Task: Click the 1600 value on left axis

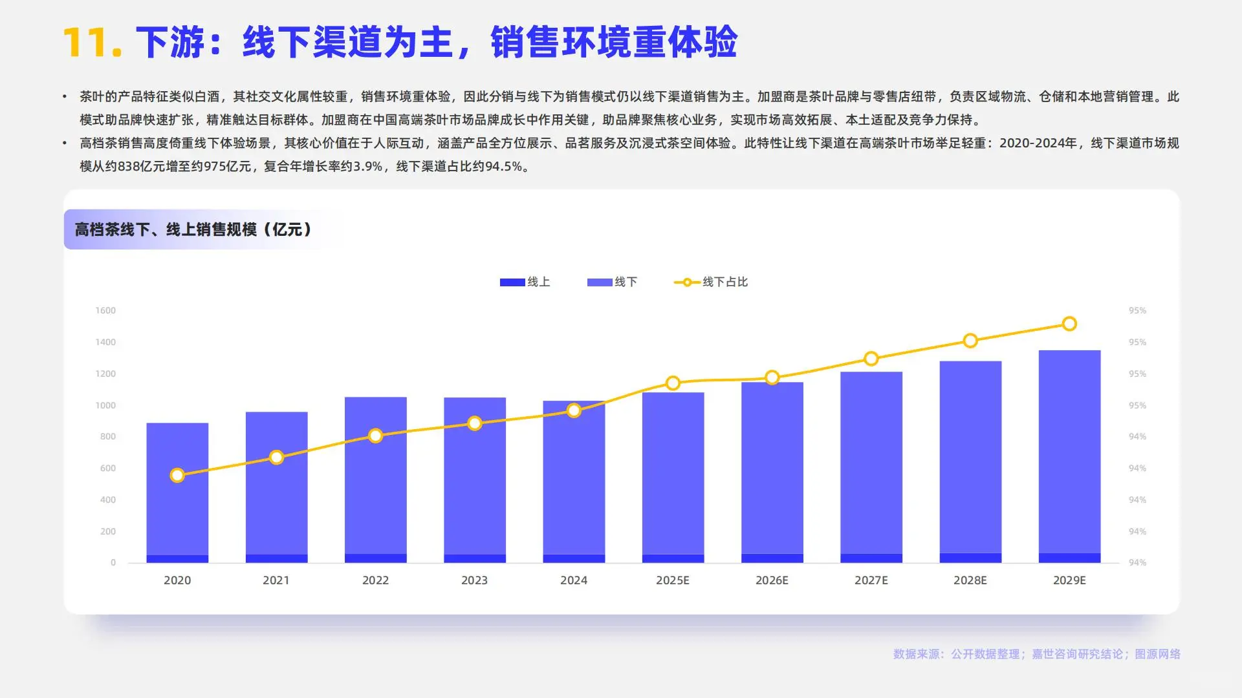Action: (105, 310)
